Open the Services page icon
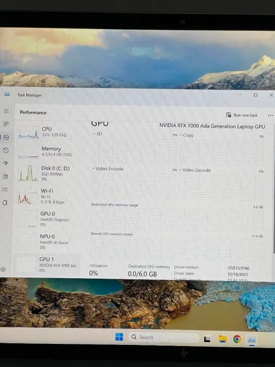 coord(5,203)
